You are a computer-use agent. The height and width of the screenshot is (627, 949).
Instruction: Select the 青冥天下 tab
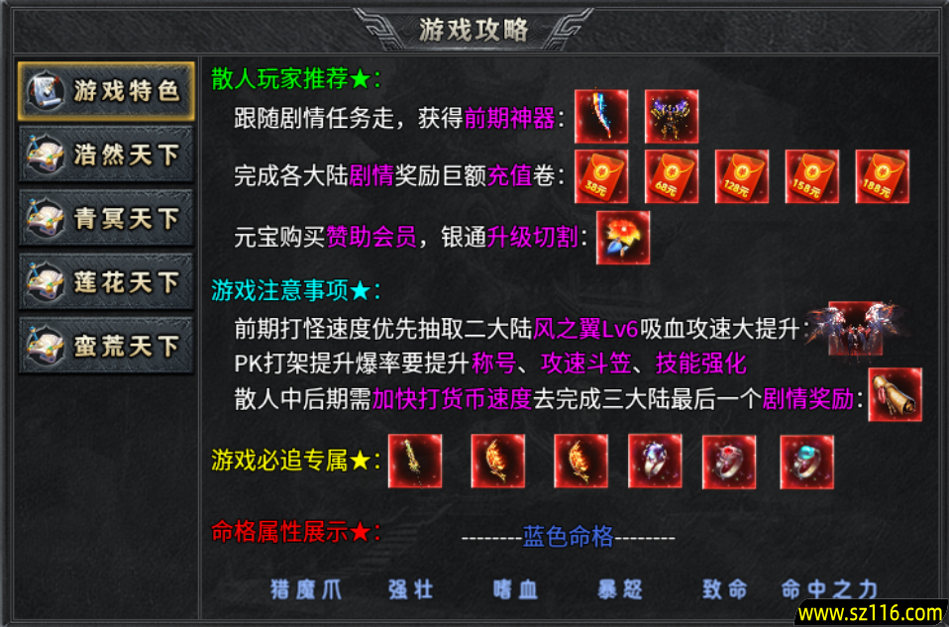107,218
